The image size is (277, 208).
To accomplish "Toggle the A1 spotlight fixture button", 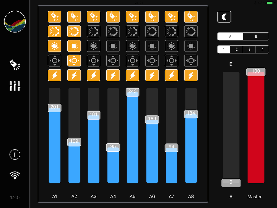I will coord(55,17).
